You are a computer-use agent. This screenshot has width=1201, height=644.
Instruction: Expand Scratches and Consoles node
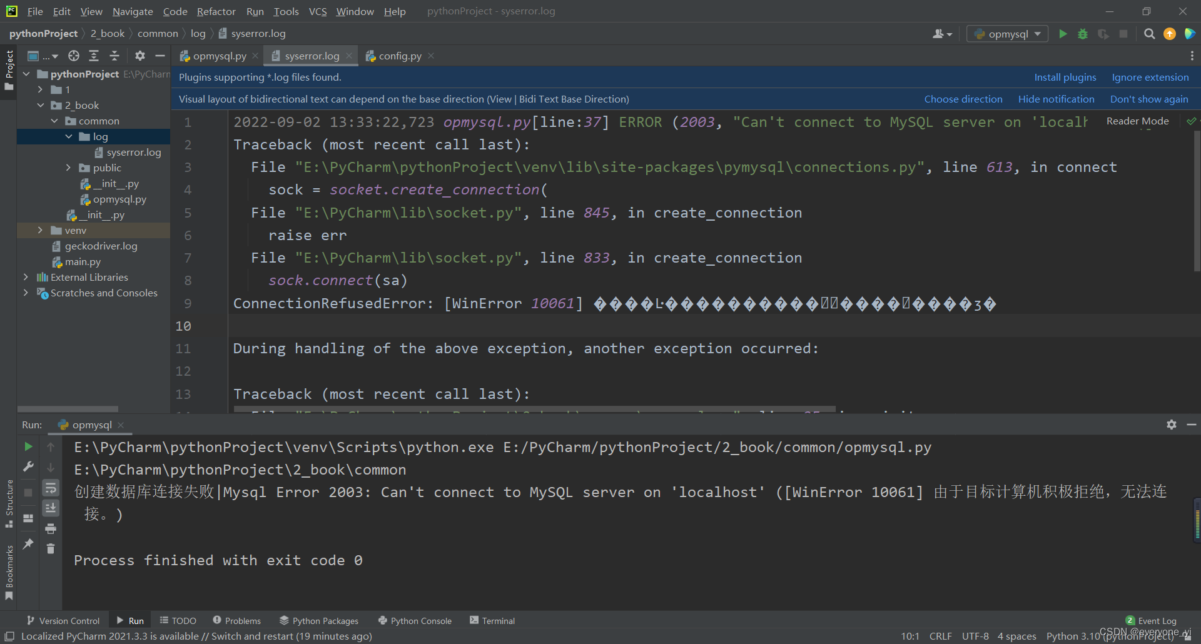pyautogui.click(x=26, y=293)
